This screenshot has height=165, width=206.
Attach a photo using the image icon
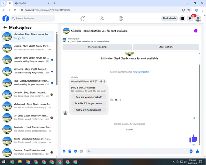[70, 151]
